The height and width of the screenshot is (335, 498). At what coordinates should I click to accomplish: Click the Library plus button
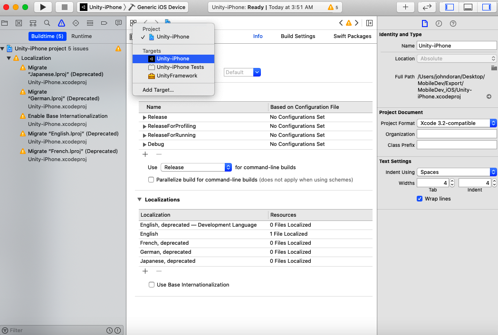pyautogui.click(x=406, y=7)
